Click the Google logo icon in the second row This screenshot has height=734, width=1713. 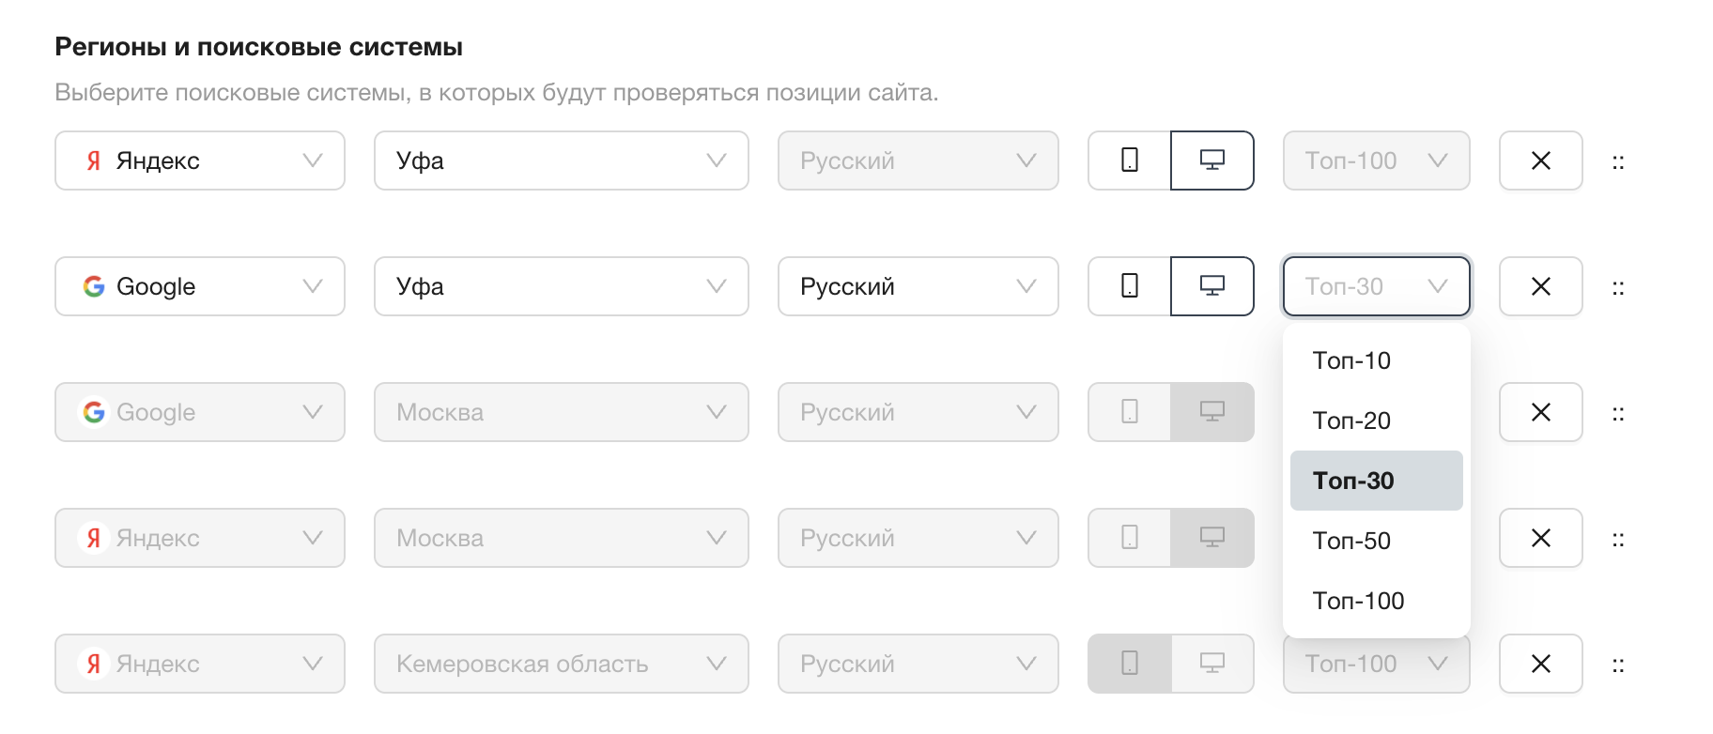point(93,286)
